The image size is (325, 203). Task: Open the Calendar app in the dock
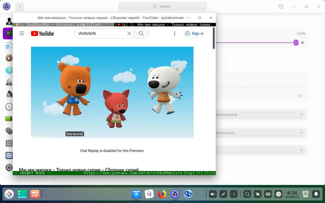pos(149,194)
